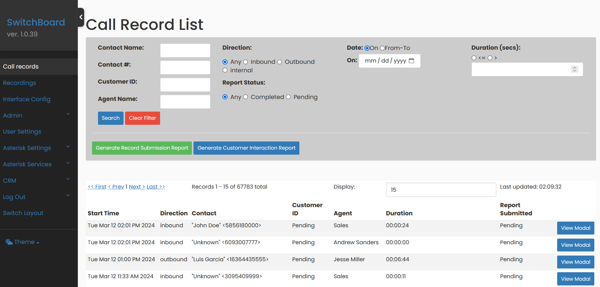Click Generate Customer Interaction Report

coord(246,148)
